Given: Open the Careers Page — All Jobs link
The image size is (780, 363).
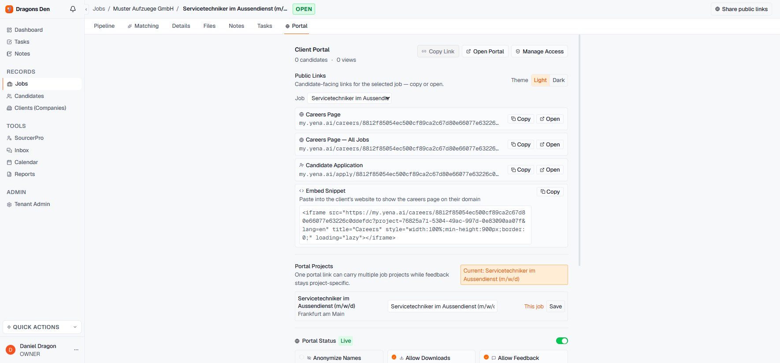Looking at the screenshot, I should (550, 145).
